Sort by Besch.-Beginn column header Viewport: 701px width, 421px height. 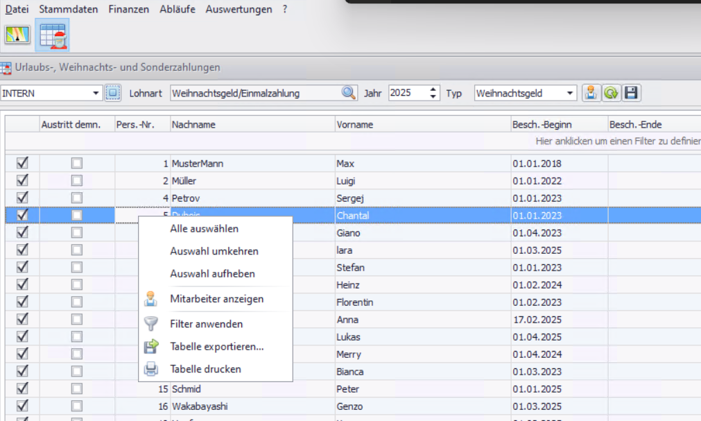pyautogui.click(x=560, y=124)
